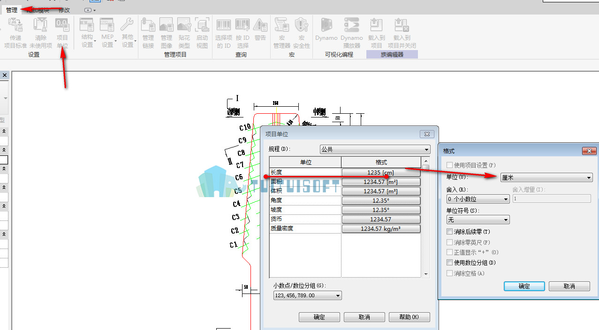
Task: Switch to the 管理 ribbon tab
Action: click(x=12, y=10)
